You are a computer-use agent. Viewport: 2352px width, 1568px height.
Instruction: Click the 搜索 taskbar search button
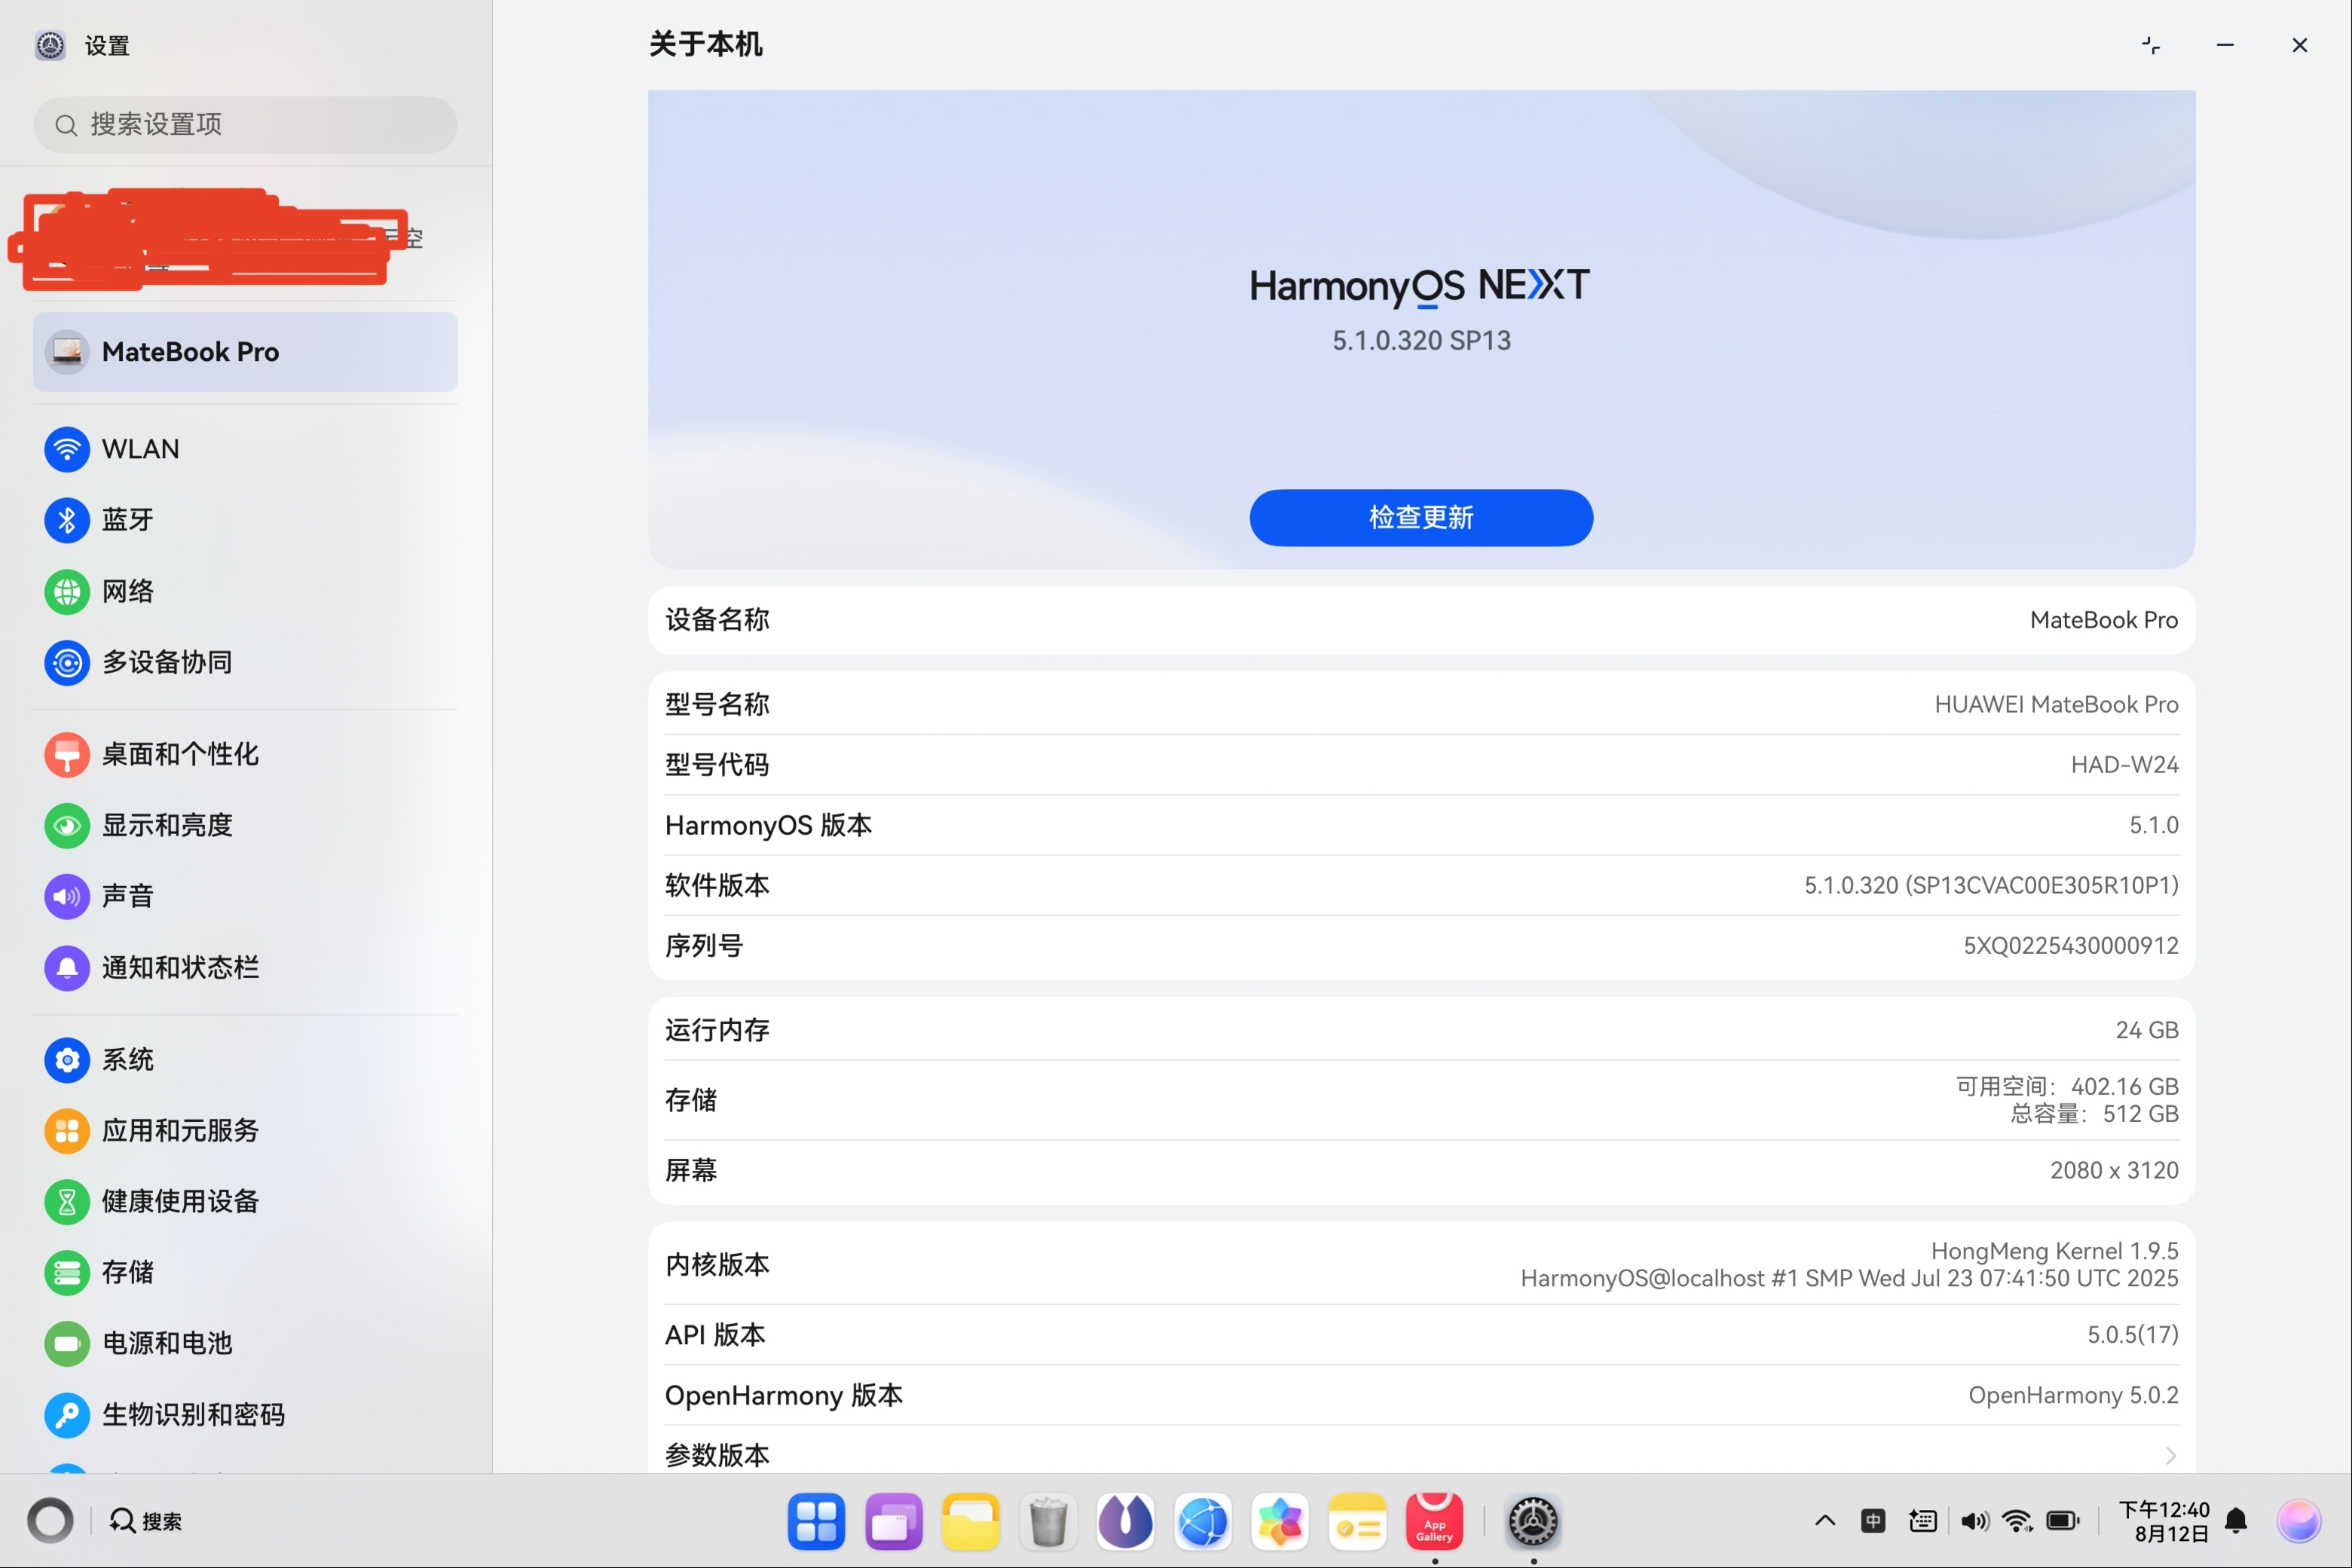(146, 1521)
